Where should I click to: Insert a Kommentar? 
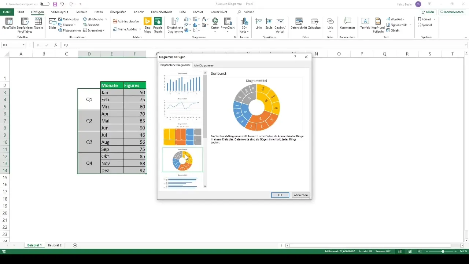tap(347, 23)
